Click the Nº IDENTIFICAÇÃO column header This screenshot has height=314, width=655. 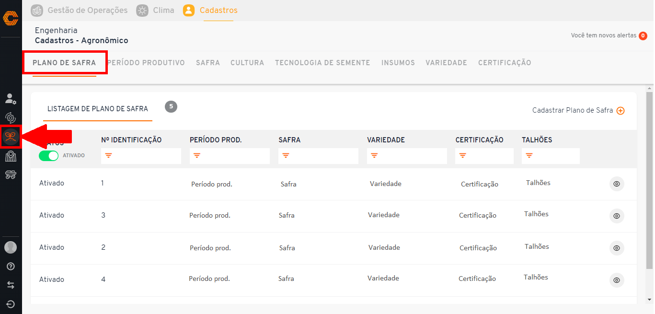click(x=131, y=140)
